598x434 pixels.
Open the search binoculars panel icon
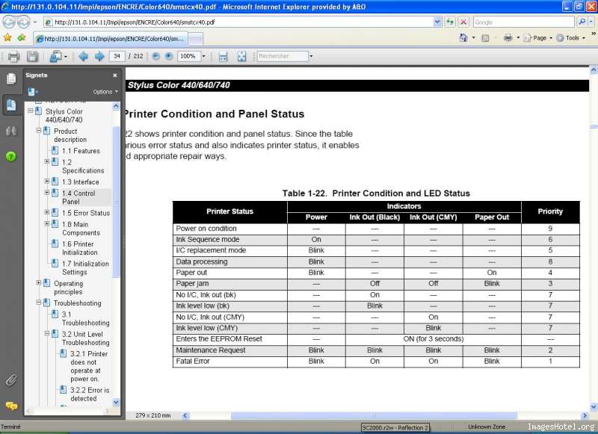pyautogui.click(x=11, y=131)
